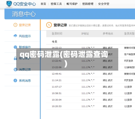Viewport: 135px width, 119px height.
Task: Click the 11:14:21 login time
Action: click(x=57, y=80)
